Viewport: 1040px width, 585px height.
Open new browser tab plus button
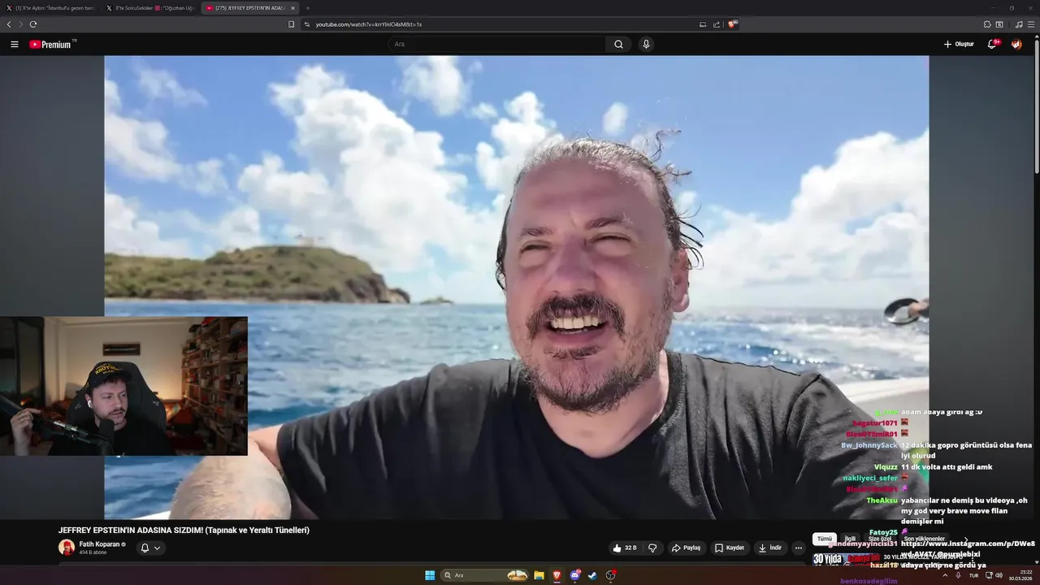click(x=308, y=8)
